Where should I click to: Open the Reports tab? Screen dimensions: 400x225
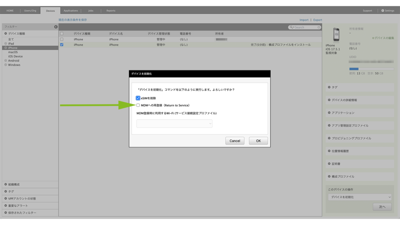[111, 11]
